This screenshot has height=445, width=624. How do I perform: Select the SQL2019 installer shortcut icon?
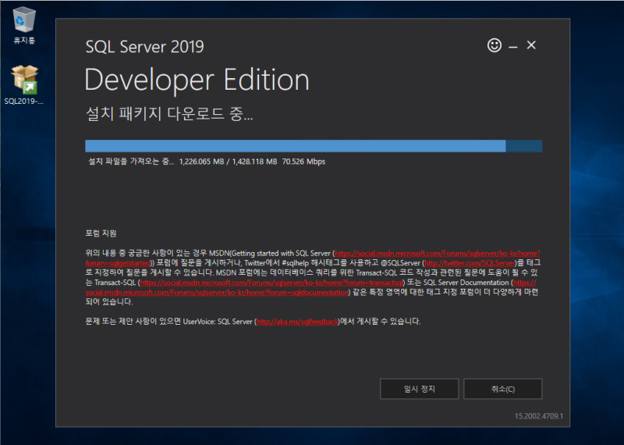coord(24,85)
